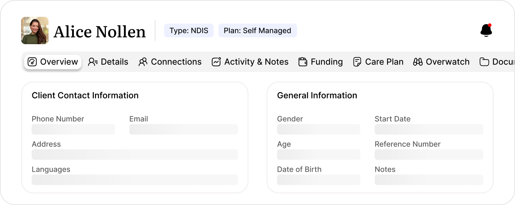The height and width of the screenshot is (205, 515).
Task: Click the Details person icon
Action: click(x=93, y=62)
